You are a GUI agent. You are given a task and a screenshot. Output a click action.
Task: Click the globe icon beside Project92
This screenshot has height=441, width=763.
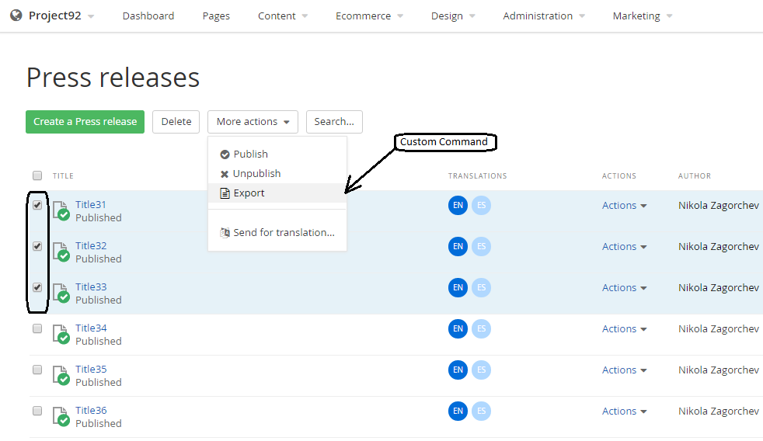pos(16,16)
